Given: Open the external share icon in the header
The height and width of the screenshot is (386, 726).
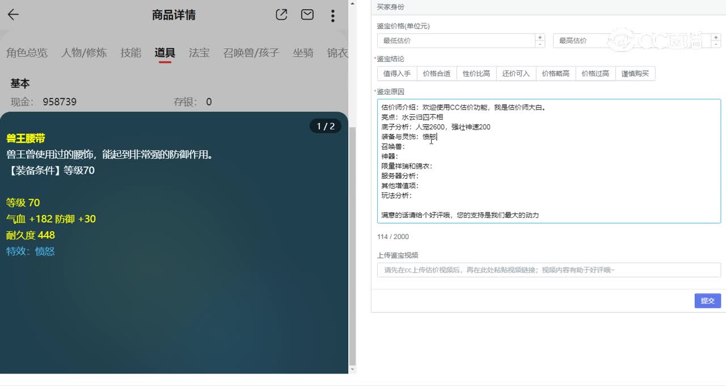Looking at the screenshot, I should (x=281, y=15).
